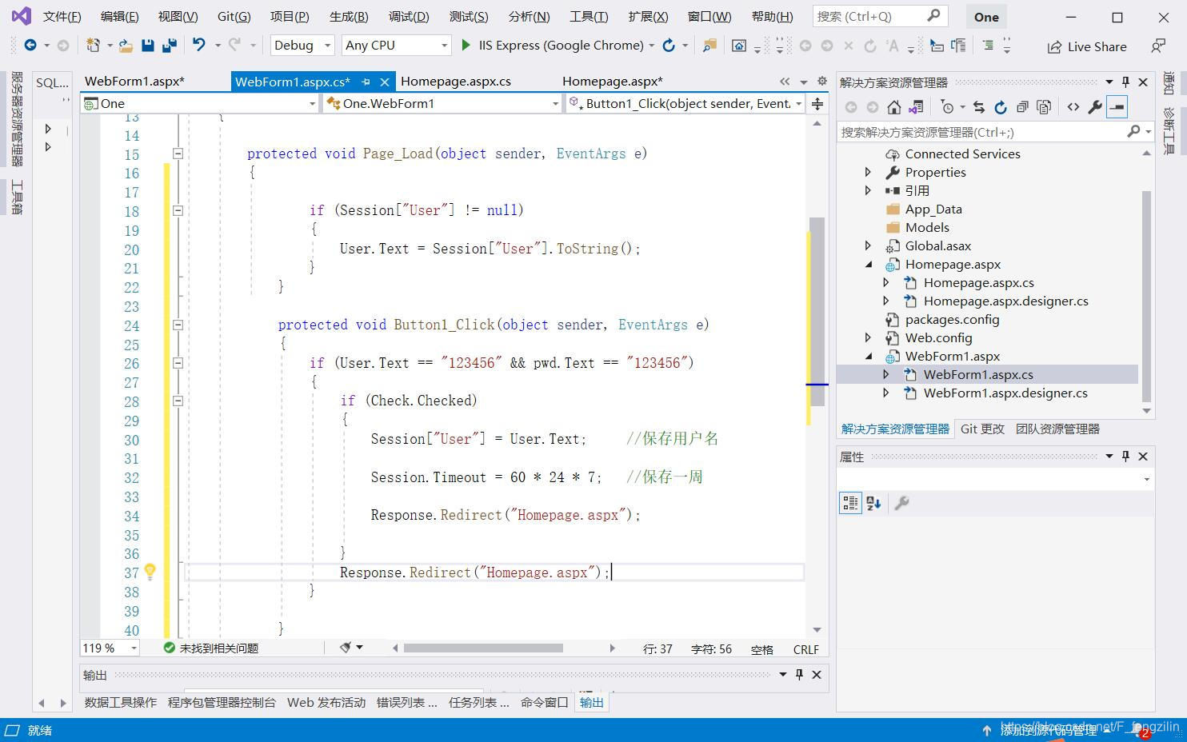Click the Categorized view icon in Properties panel

pyautogui.click(x=850, y=503)
